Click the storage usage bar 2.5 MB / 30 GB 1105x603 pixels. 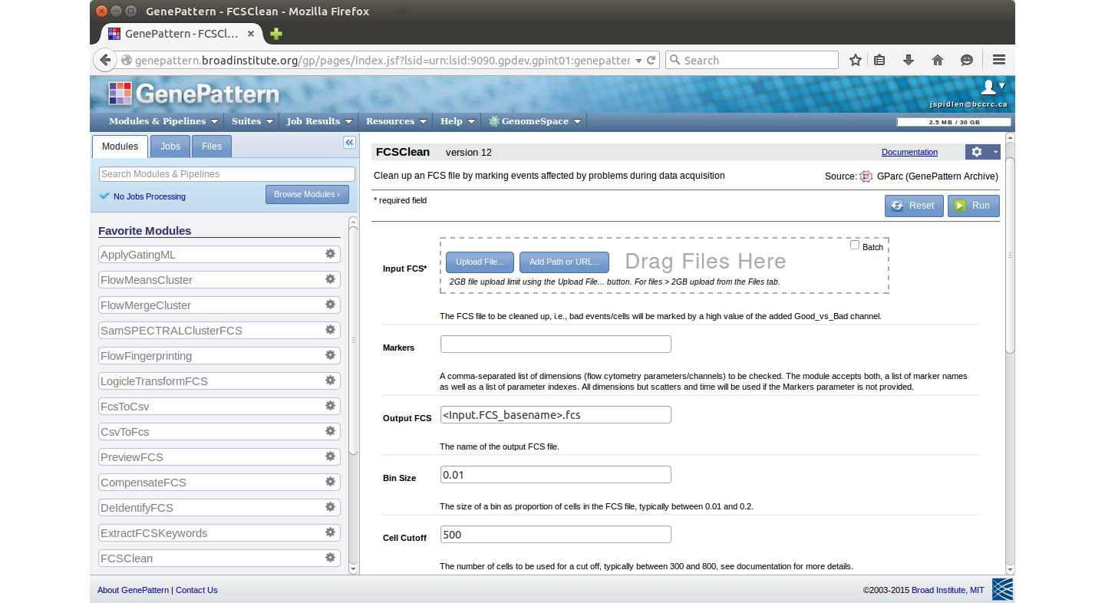pyautogui.click(x=954, y=122)
